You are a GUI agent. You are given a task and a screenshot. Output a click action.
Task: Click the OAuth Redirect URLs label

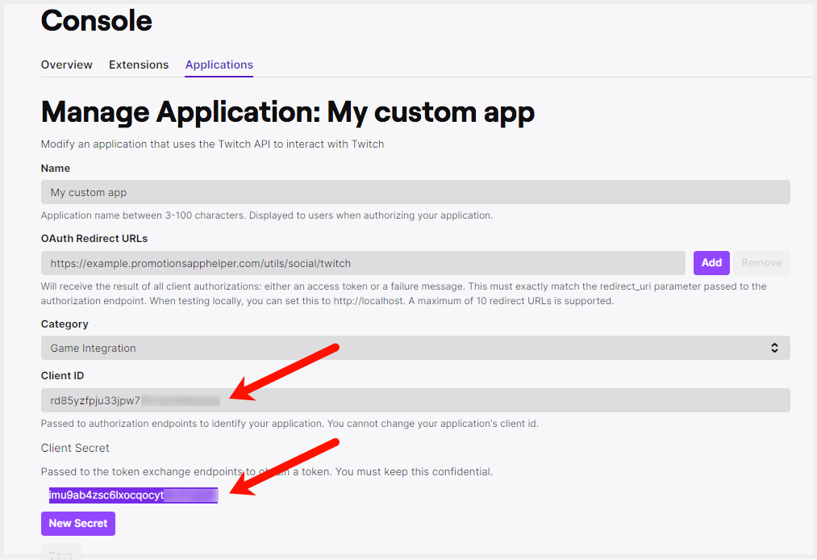coord(94,238)
